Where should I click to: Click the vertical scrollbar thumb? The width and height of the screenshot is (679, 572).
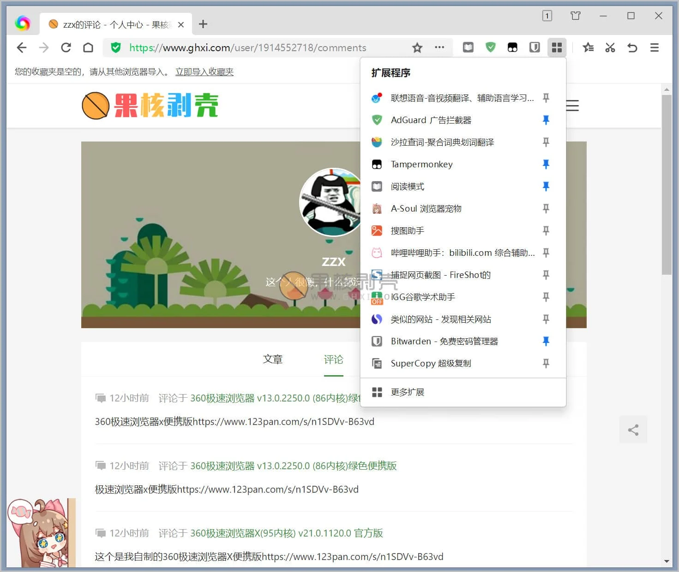coord(667,184)
